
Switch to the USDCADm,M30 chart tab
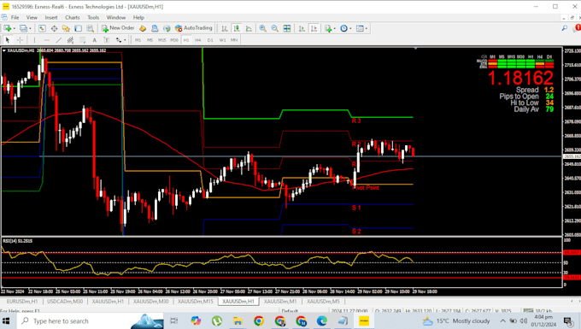(65, 301)
